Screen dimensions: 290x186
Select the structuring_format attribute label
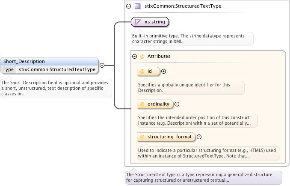[171, 137]
